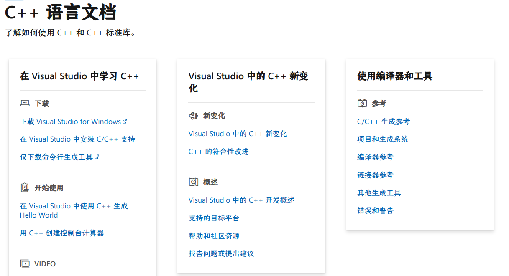
Task: Open 在 Visual Studio 中安装 C/C++ 支持 link
Action: point(77,139)
